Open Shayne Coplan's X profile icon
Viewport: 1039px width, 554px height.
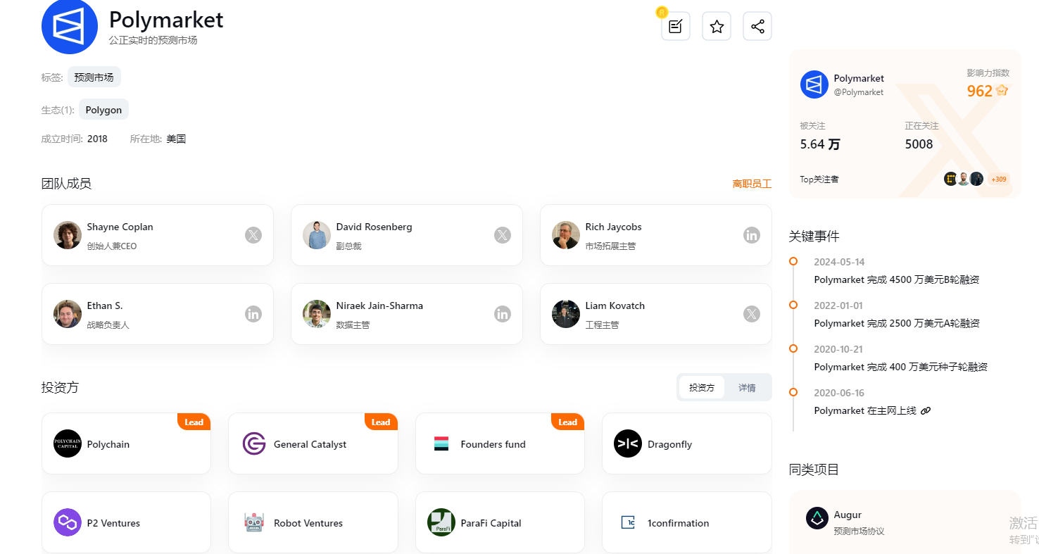[x=253, y=235]
